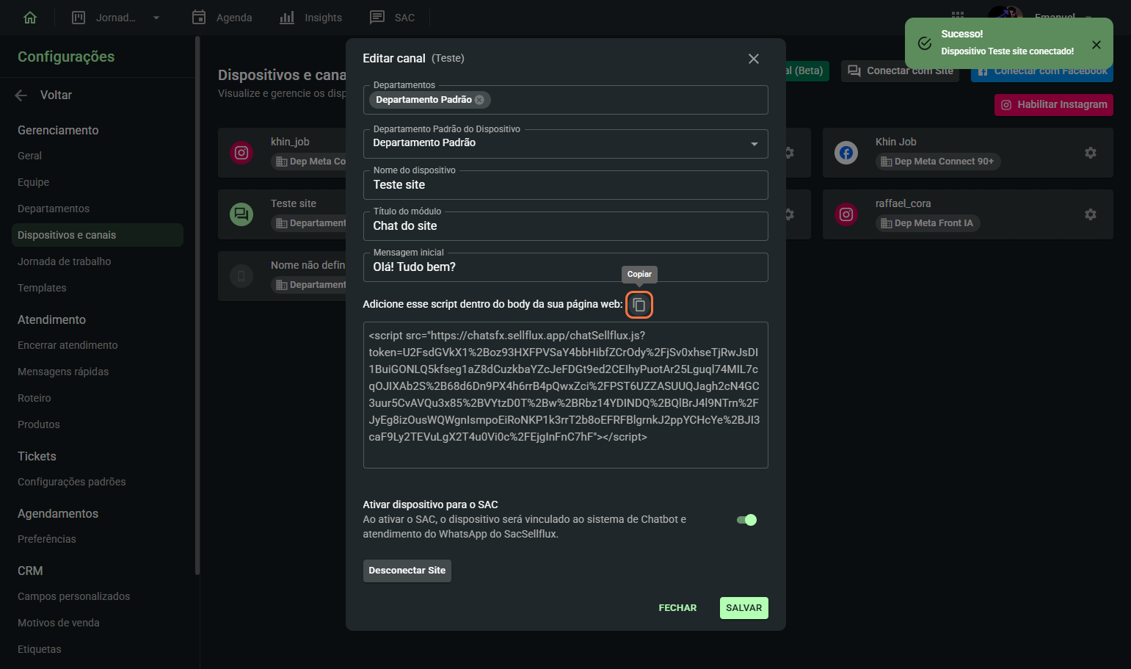Edit the Título do módulo field

point(566,226)
